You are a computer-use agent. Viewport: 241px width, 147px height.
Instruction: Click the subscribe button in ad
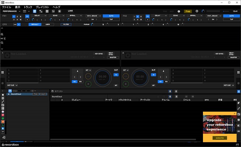tap(220, 138)
